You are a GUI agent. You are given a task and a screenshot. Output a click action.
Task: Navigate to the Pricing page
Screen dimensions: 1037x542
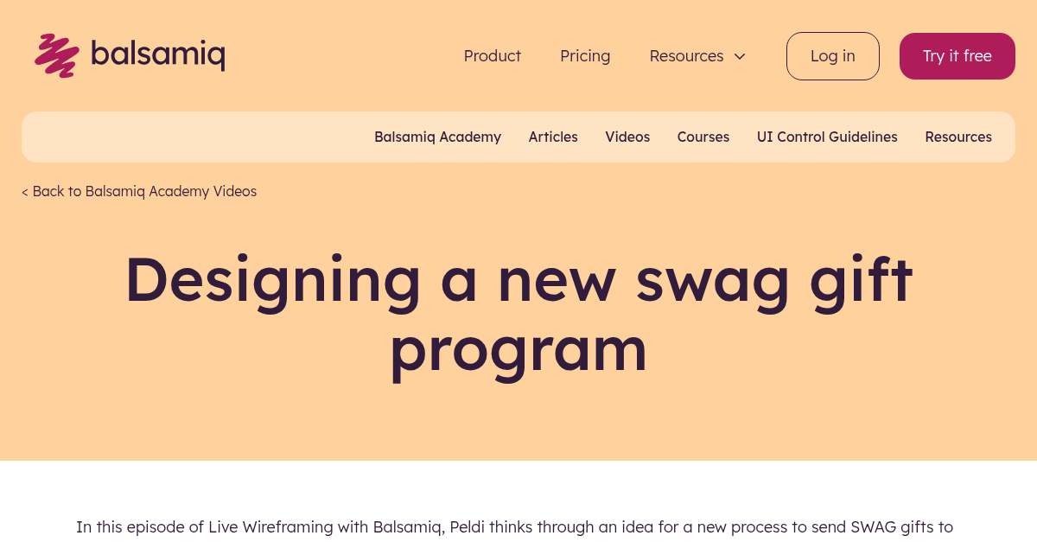pos(585,55)
